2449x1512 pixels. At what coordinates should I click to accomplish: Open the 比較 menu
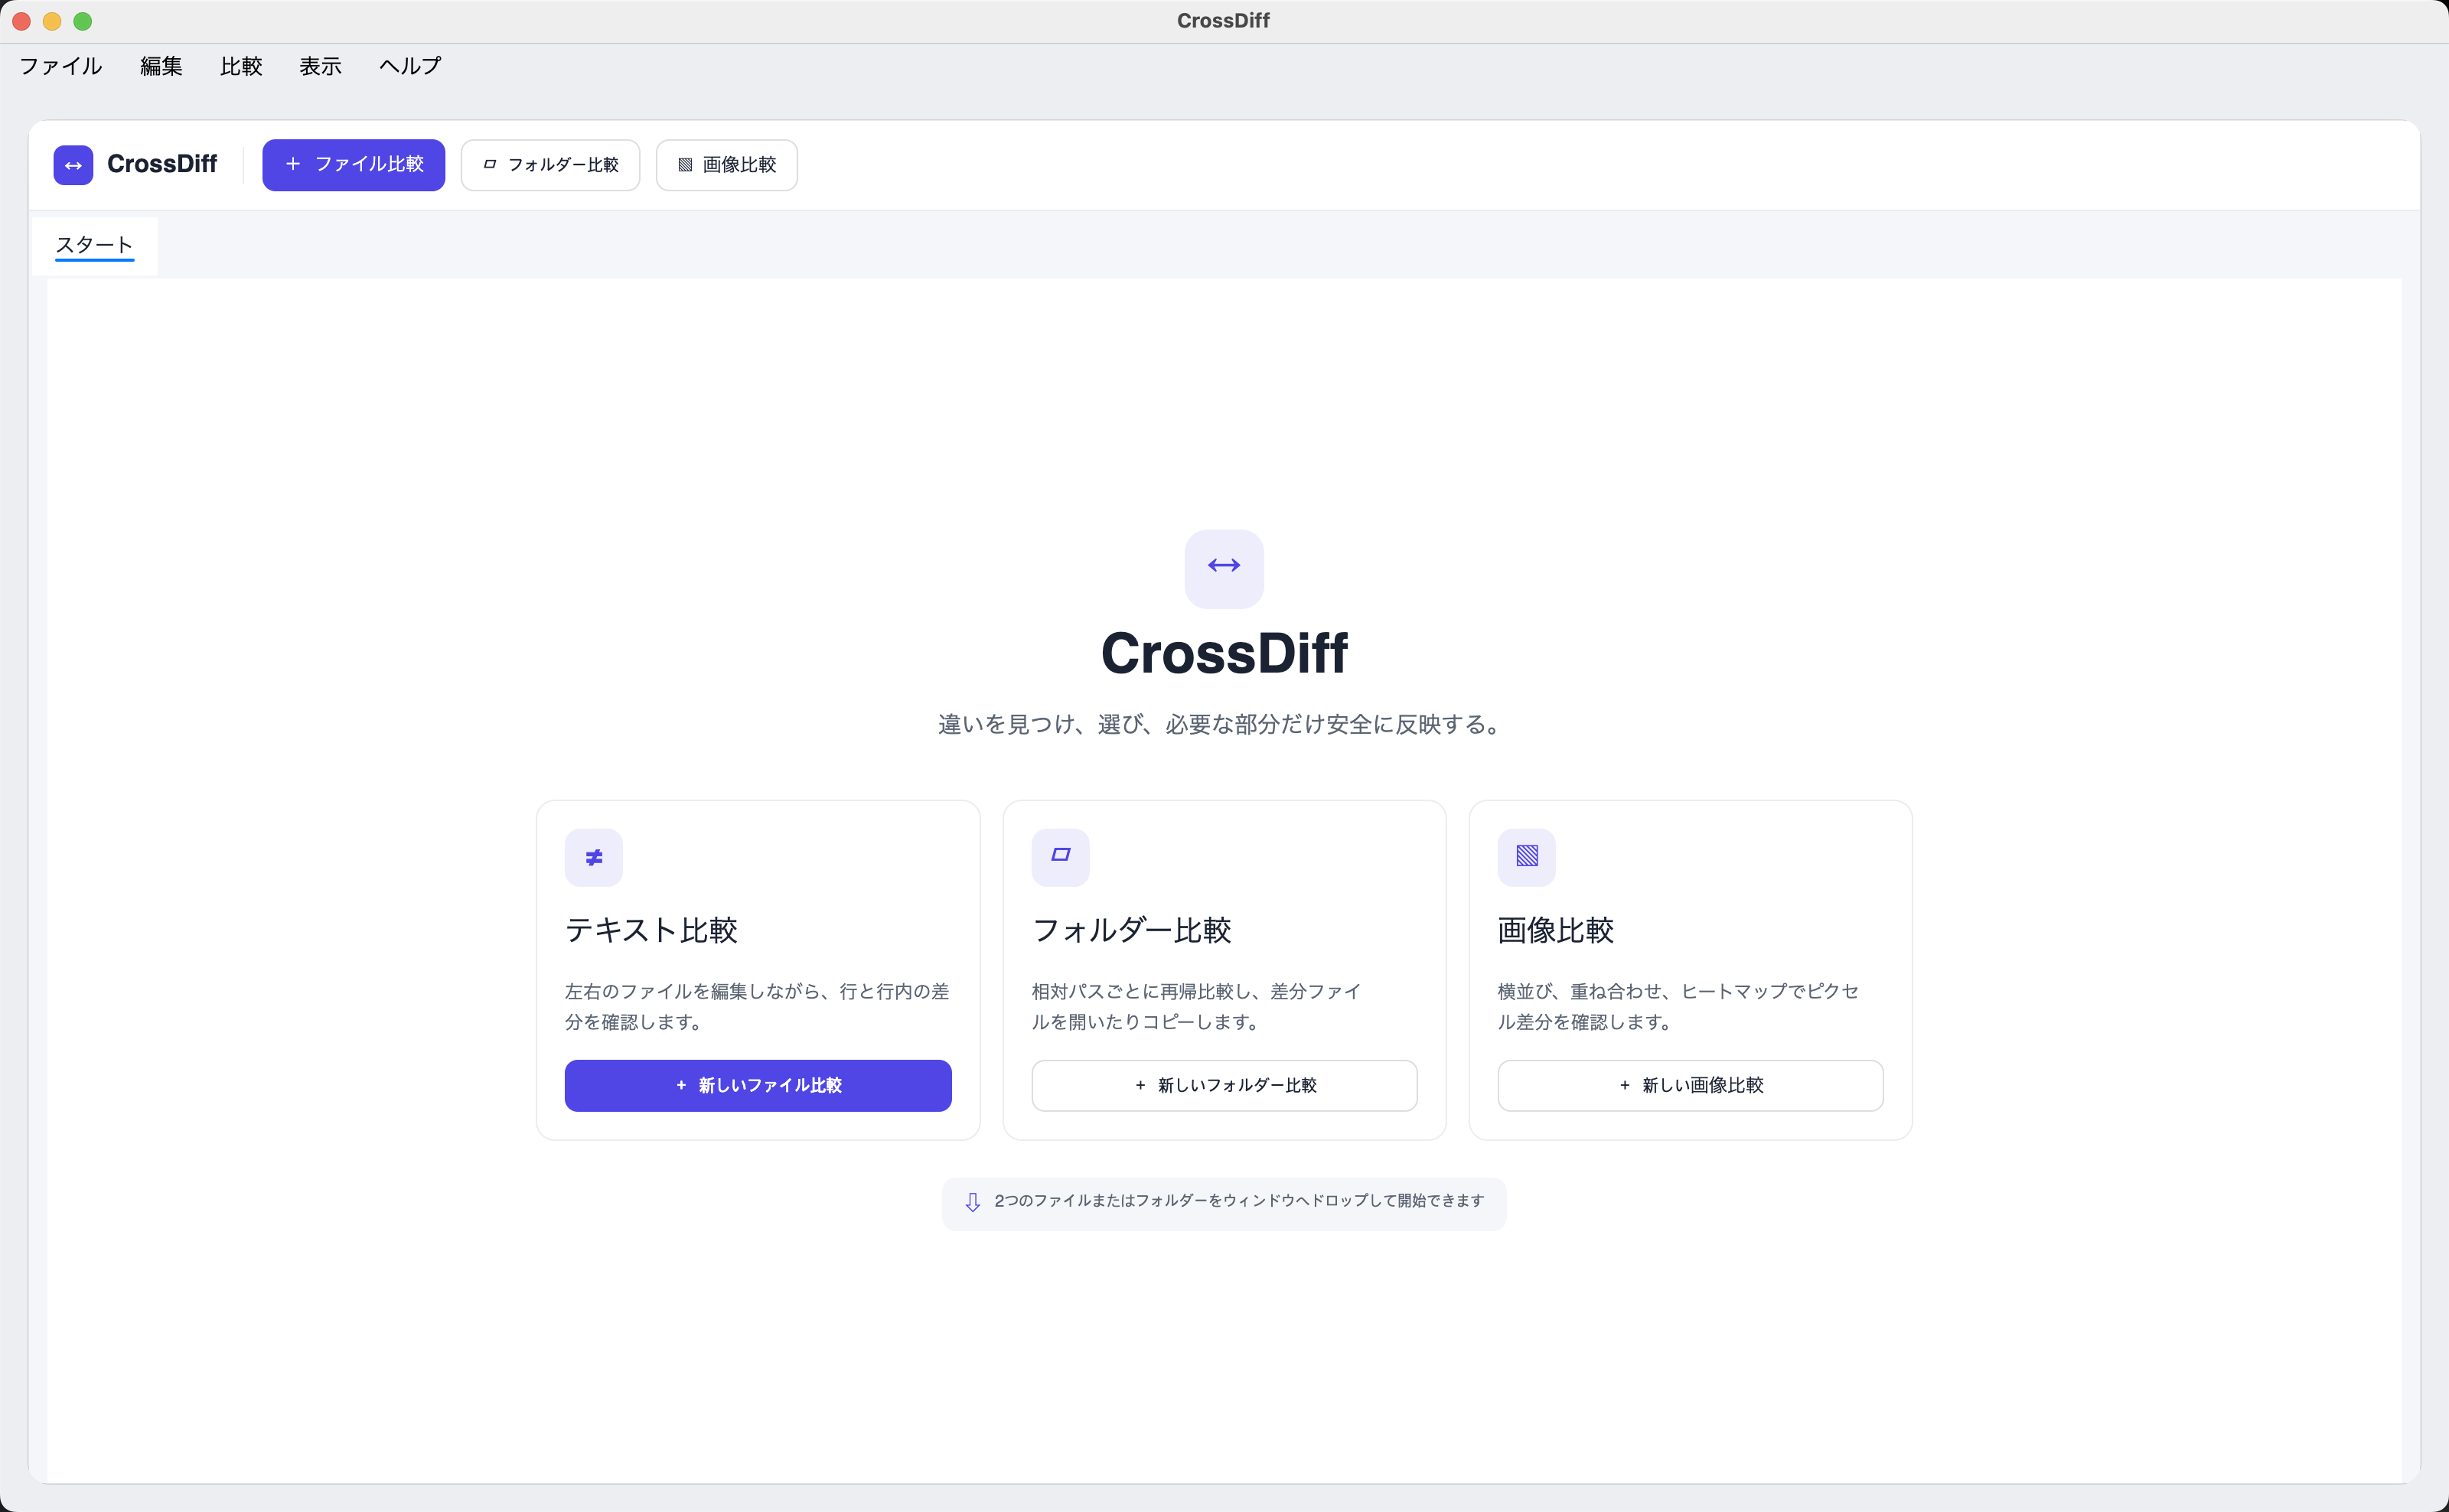pos(241,66)
